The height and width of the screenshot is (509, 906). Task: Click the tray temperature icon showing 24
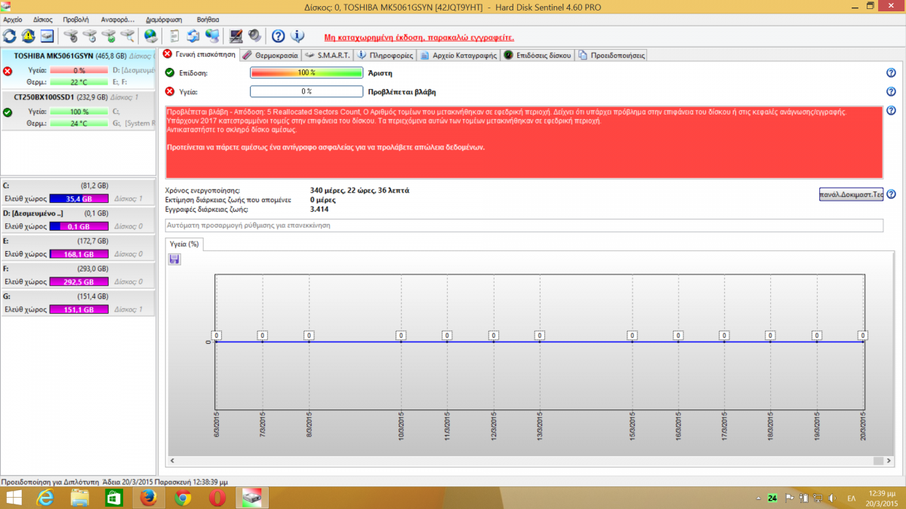click(772, 498)
